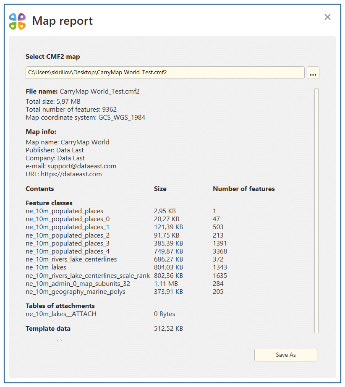Select Total number of features: 9362
The width and height of the screenshot is (345, 387).
(x=71, y=109)
